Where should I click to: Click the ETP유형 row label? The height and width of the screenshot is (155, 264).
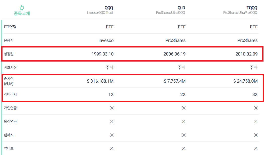pyautogui.click(x=10, y=27)
